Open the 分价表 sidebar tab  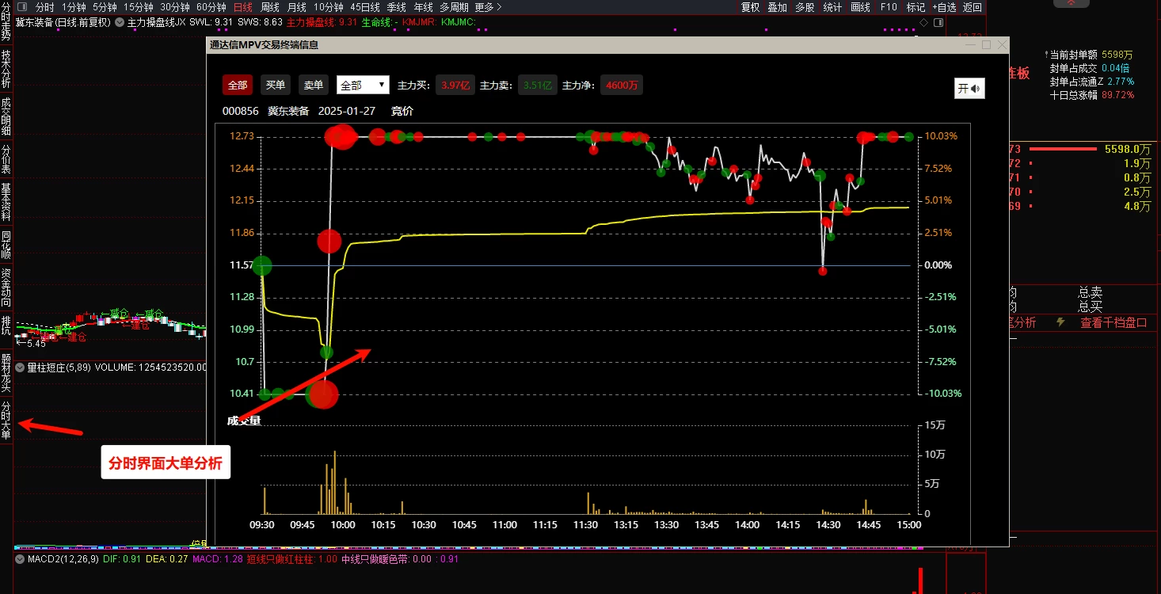(6, 159)
